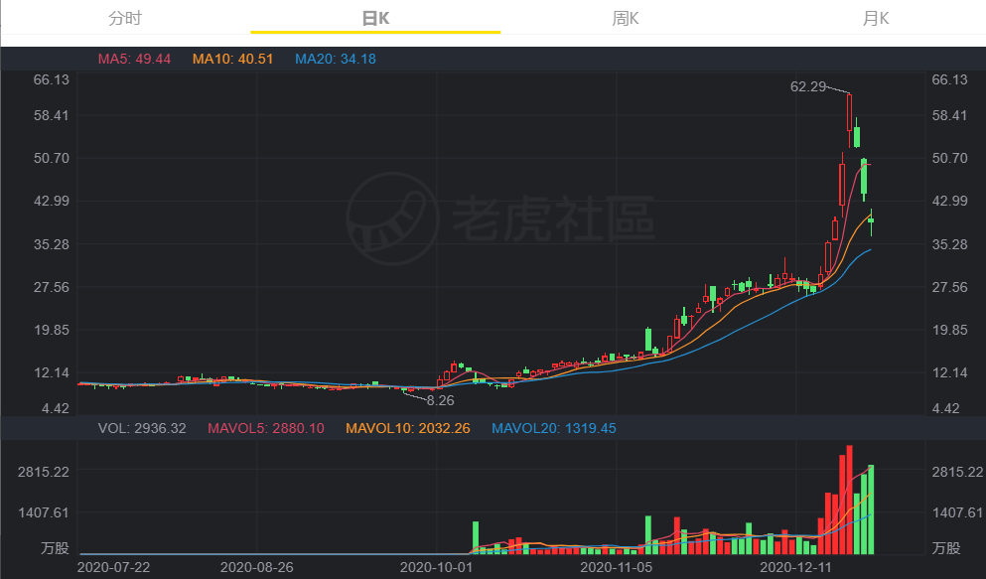Viewport: 986px width, 579px height.
Task: Select the 日K tab
Action: (375, 18)
